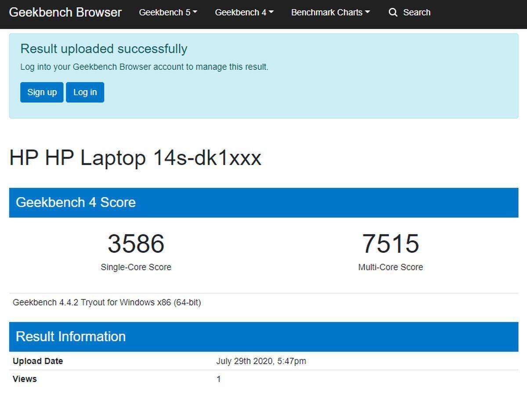The width and height of the screenshot is (527, 393).
Task: Open the Benchmark Charts dropdown
Action: click(330, 12)
